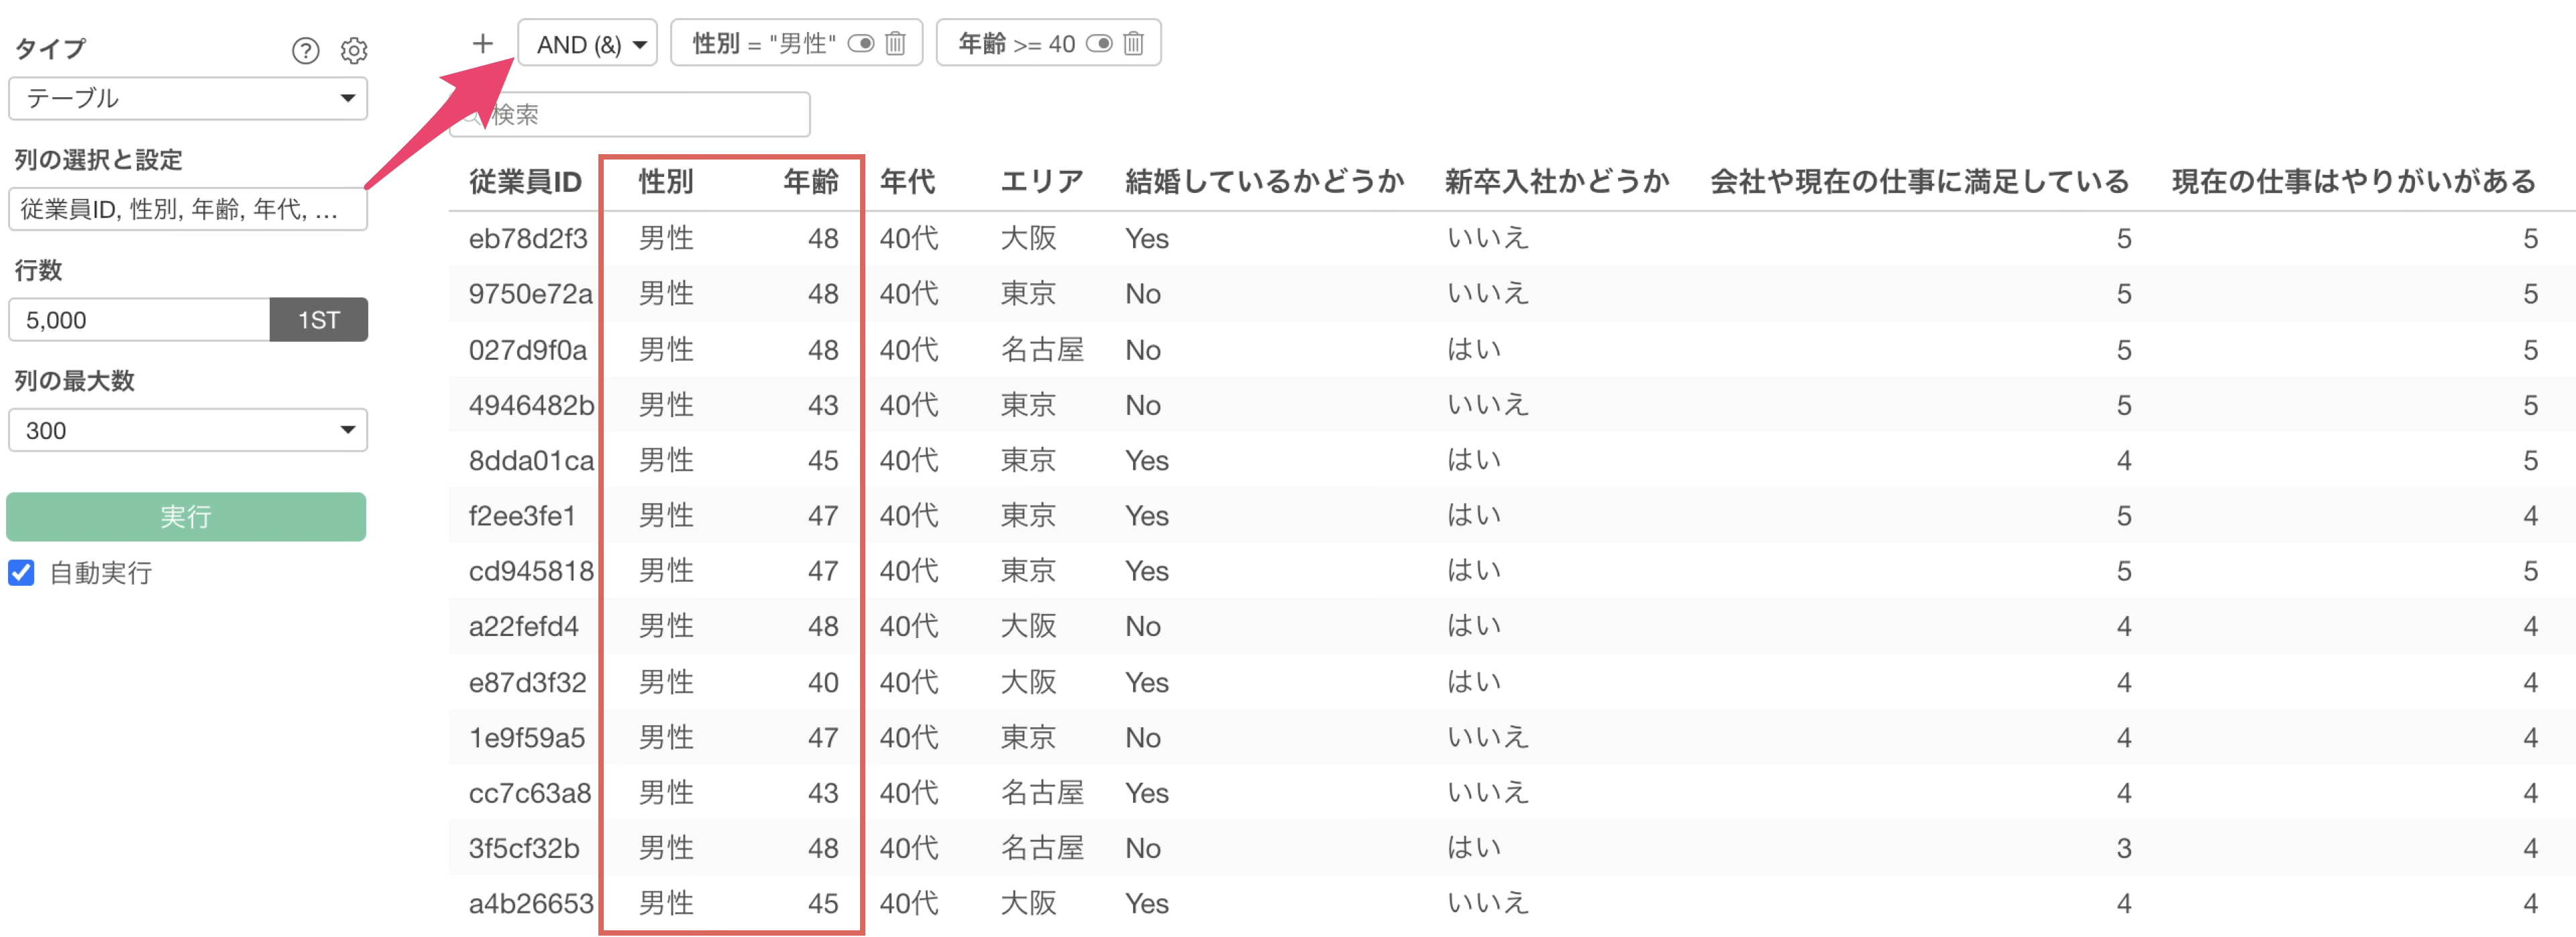This screenshot has height=937, width=2576.
Task: Toggle the 性別 filter switch
Action: (x=861, y=44)
